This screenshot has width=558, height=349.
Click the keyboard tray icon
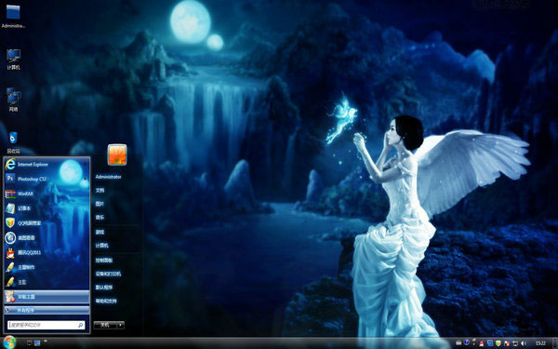click(x=459, y=342)
